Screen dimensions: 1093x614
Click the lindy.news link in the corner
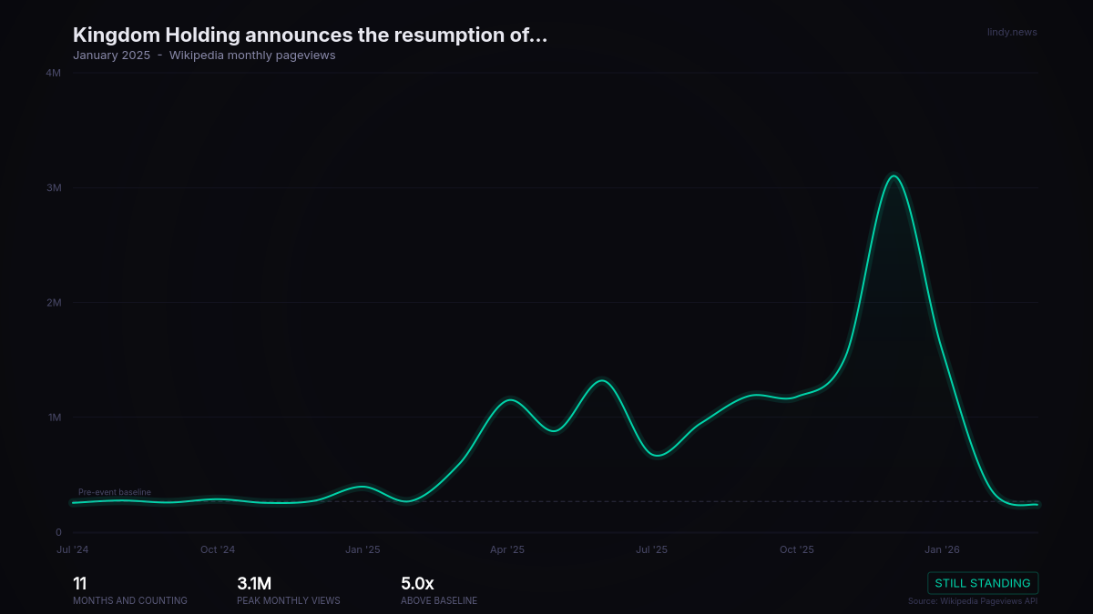(1011, 32)
